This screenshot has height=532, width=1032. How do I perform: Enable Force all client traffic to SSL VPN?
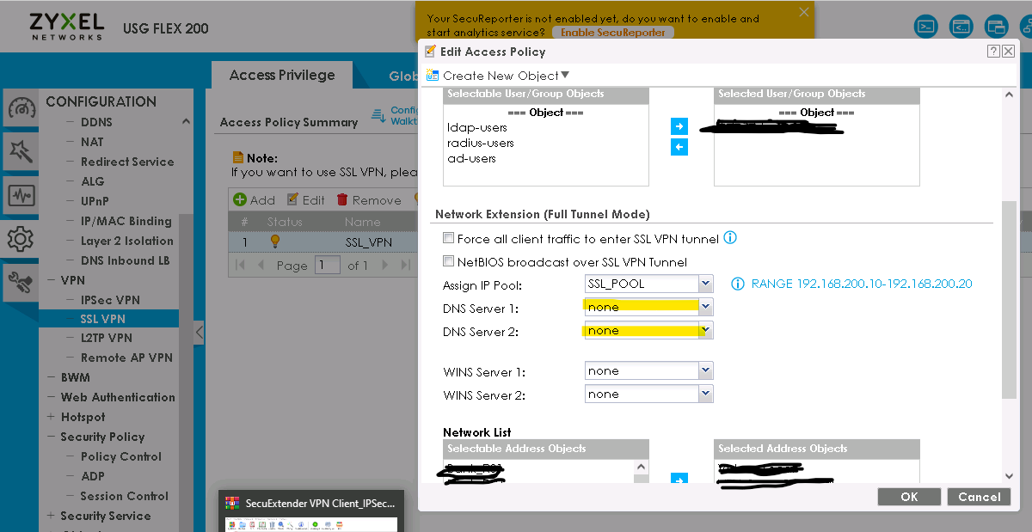click(448, 239)
